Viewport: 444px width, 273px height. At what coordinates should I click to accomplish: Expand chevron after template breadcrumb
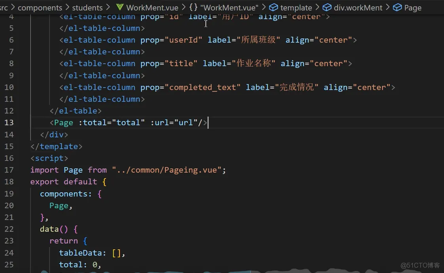tap(317, 7)
